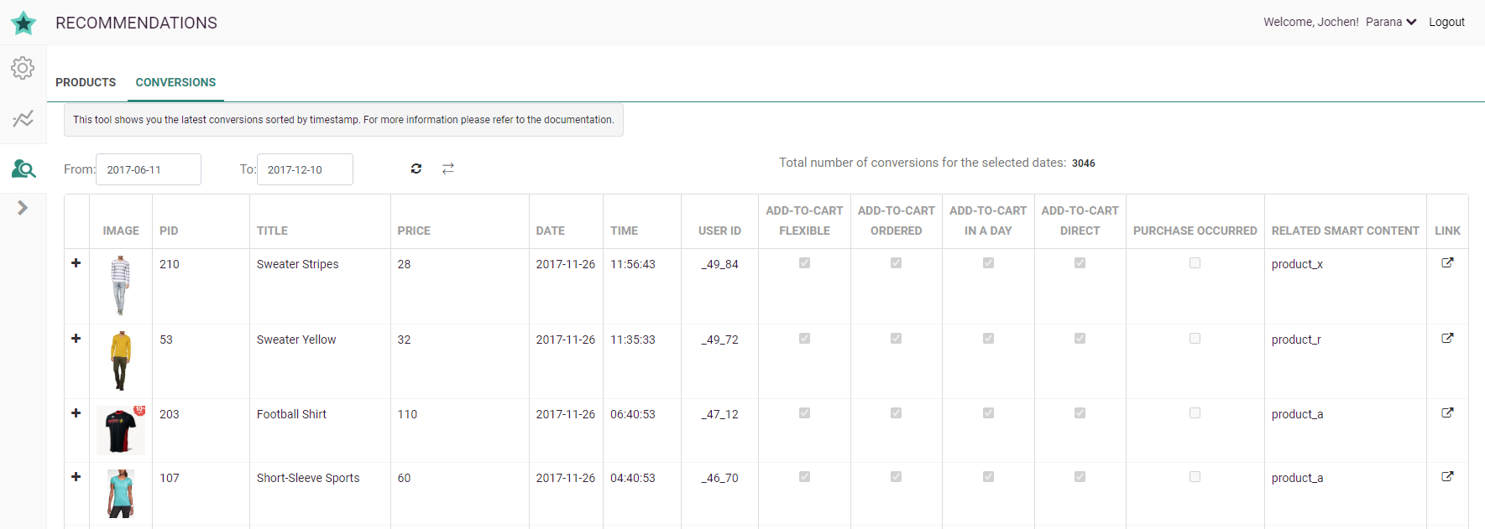The width and height of the screenshot is (1485, 529).
Task: Expand the sidebar with chevron arrow
Action: [x=23, y=208]
